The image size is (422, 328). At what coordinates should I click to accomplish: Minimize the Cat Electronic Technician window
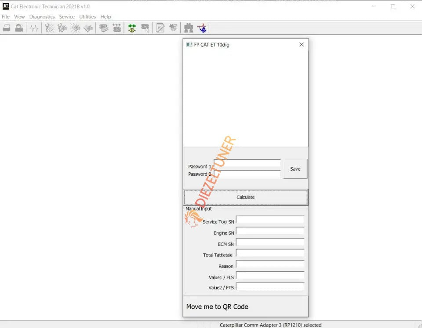pyautogui.click(x=374, y=6)
